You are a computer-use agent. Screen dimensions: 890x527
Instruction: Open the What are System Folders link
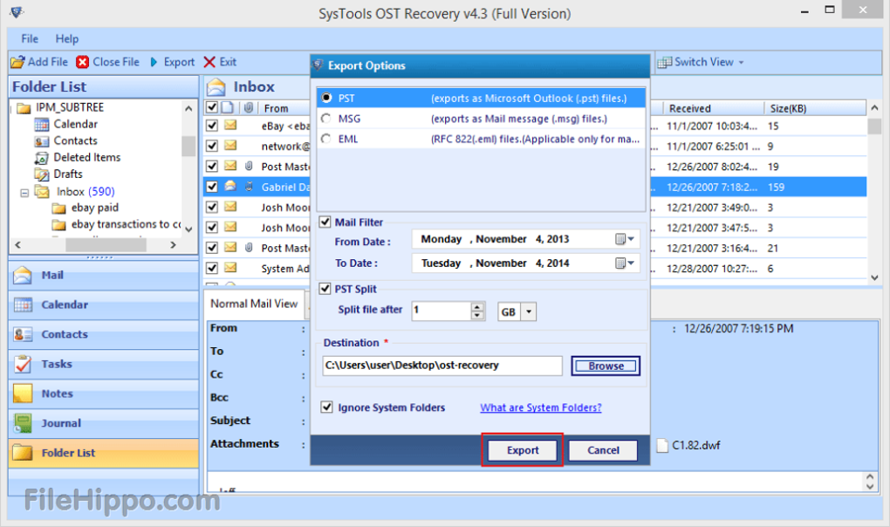click(540, 407)
